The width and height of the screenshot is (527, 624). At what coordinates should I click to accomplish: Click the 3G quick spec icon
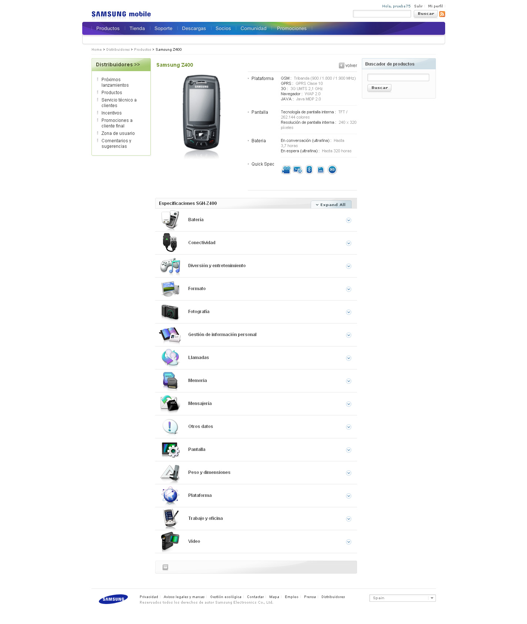[332, 170]
